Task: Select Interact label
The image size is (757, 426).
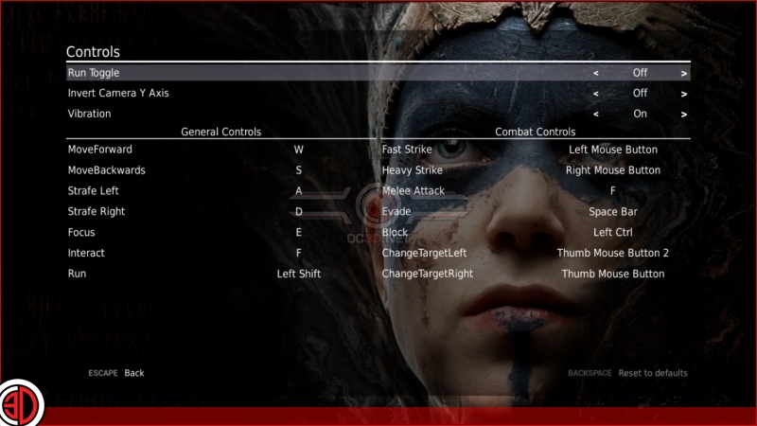Action: [86, 253]
